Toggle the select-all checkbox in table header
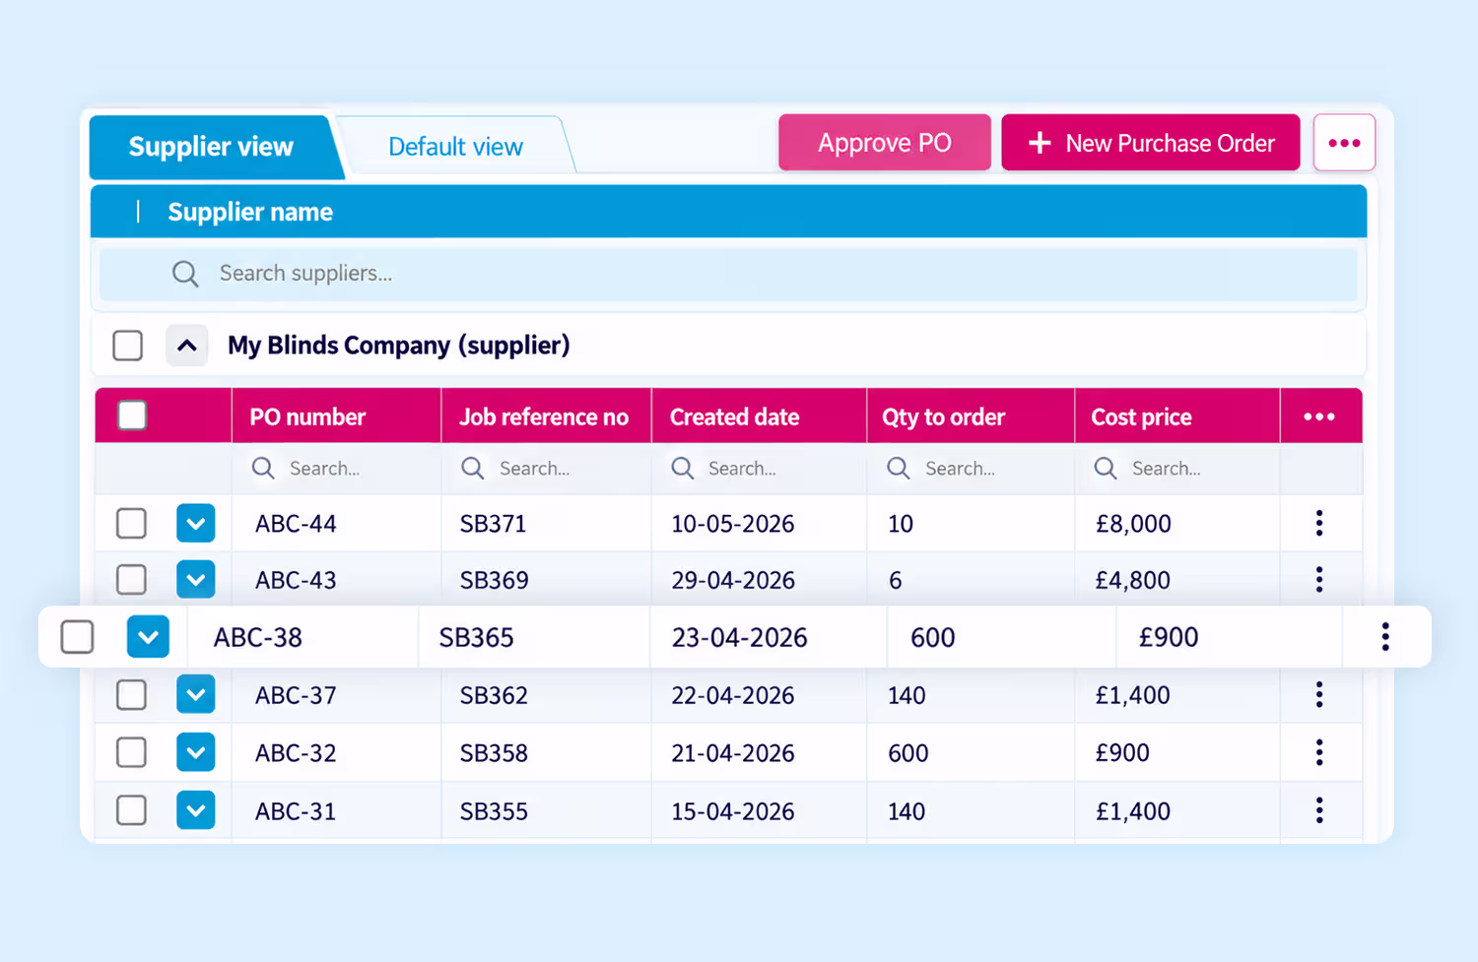1478x962 pixels. tap(132, 416)
